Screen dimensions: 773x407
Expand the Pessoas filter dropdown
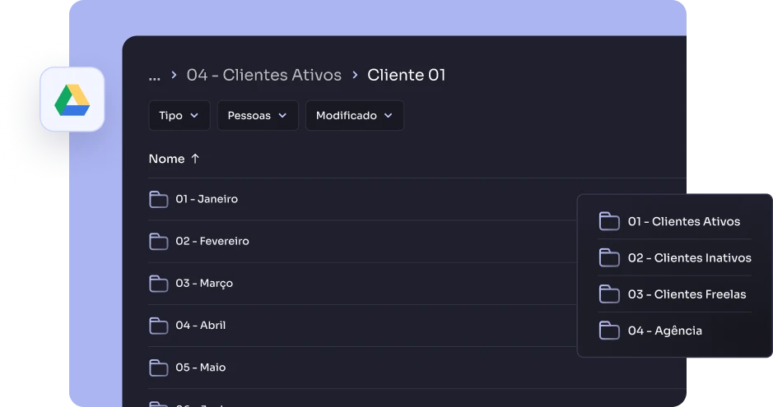click(257, 116)
